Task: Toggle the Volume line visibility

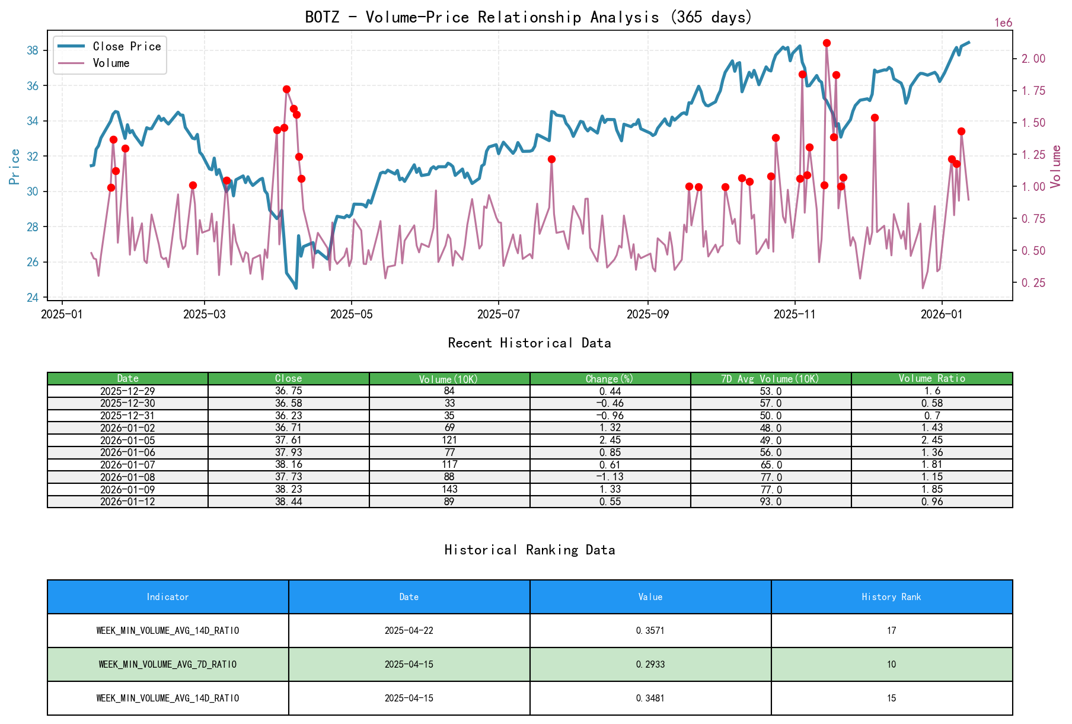Action: point(74,63)
